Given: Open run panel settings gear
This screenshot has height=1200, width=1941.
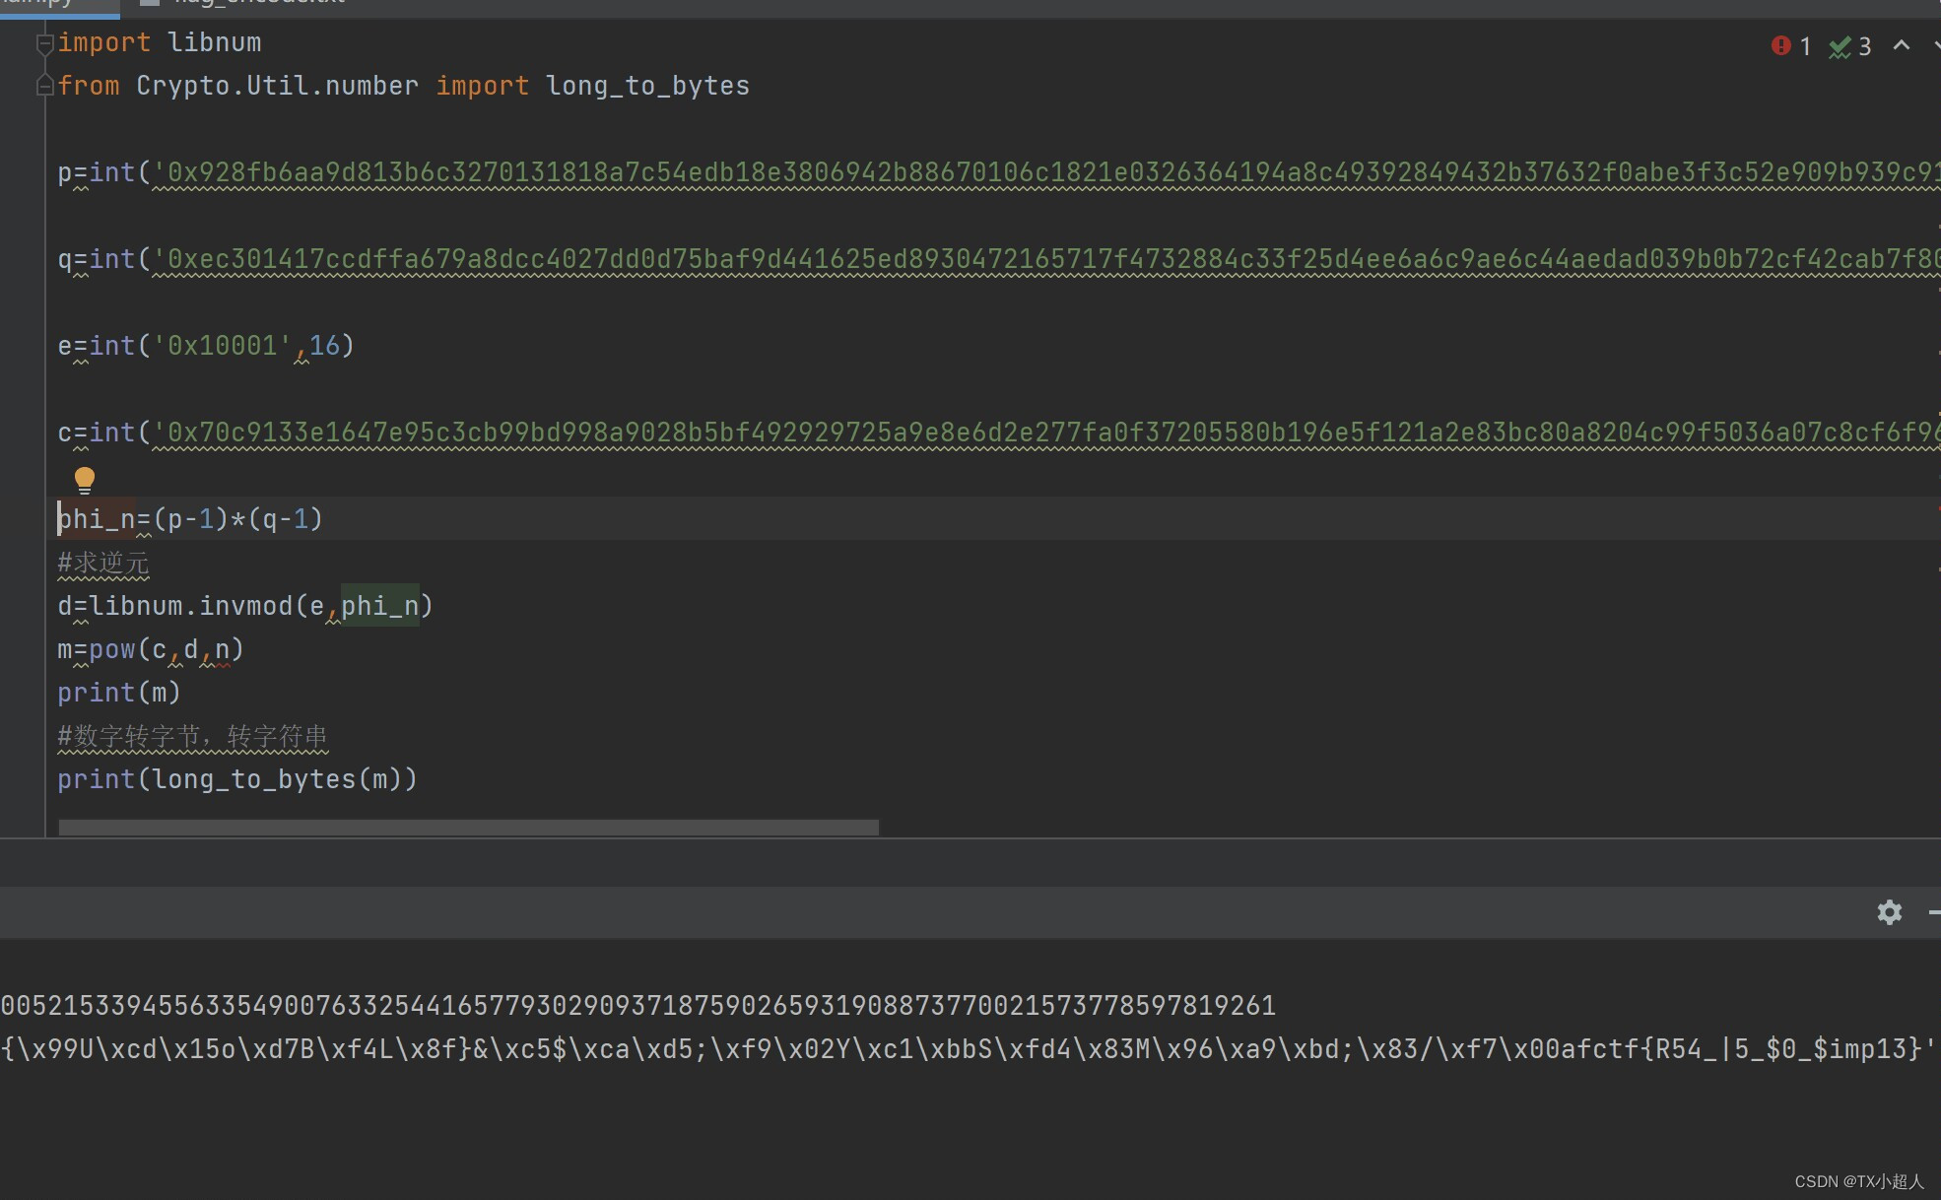Looking at the screenshot, I should tap(1889, 912).
